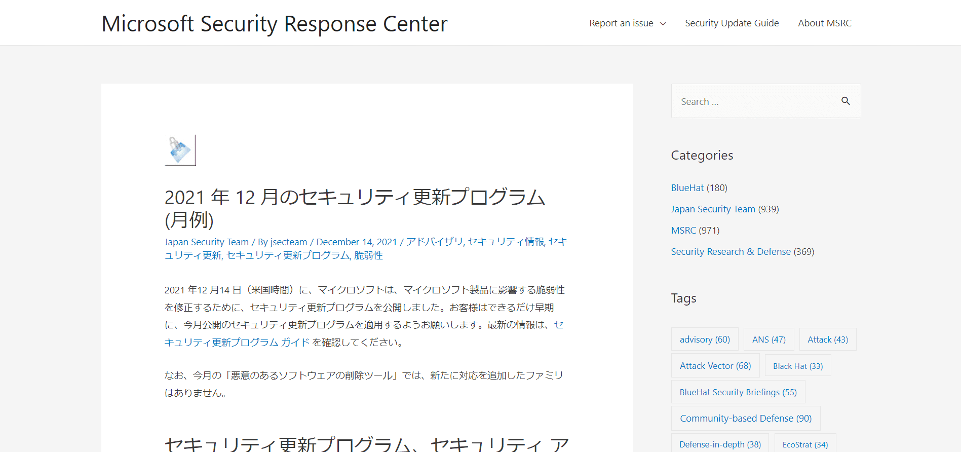
Task: Select the BlueHat Security Briefings tag
Action: click(738, 392)
